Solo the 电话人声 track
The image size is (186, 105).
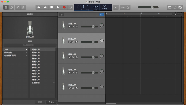pyautogui.click(x=73, y=72)
